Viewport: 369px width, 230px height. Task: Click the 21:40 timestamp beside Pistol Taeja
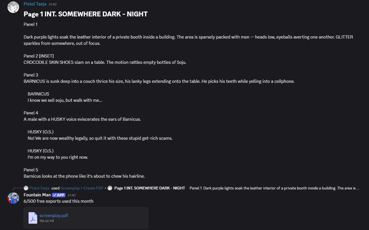pyautogui.click(x=53, y=4)
